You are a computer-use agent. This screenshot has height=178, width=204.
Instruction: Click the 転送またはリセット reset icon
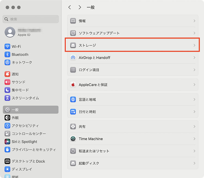[73, 151]
